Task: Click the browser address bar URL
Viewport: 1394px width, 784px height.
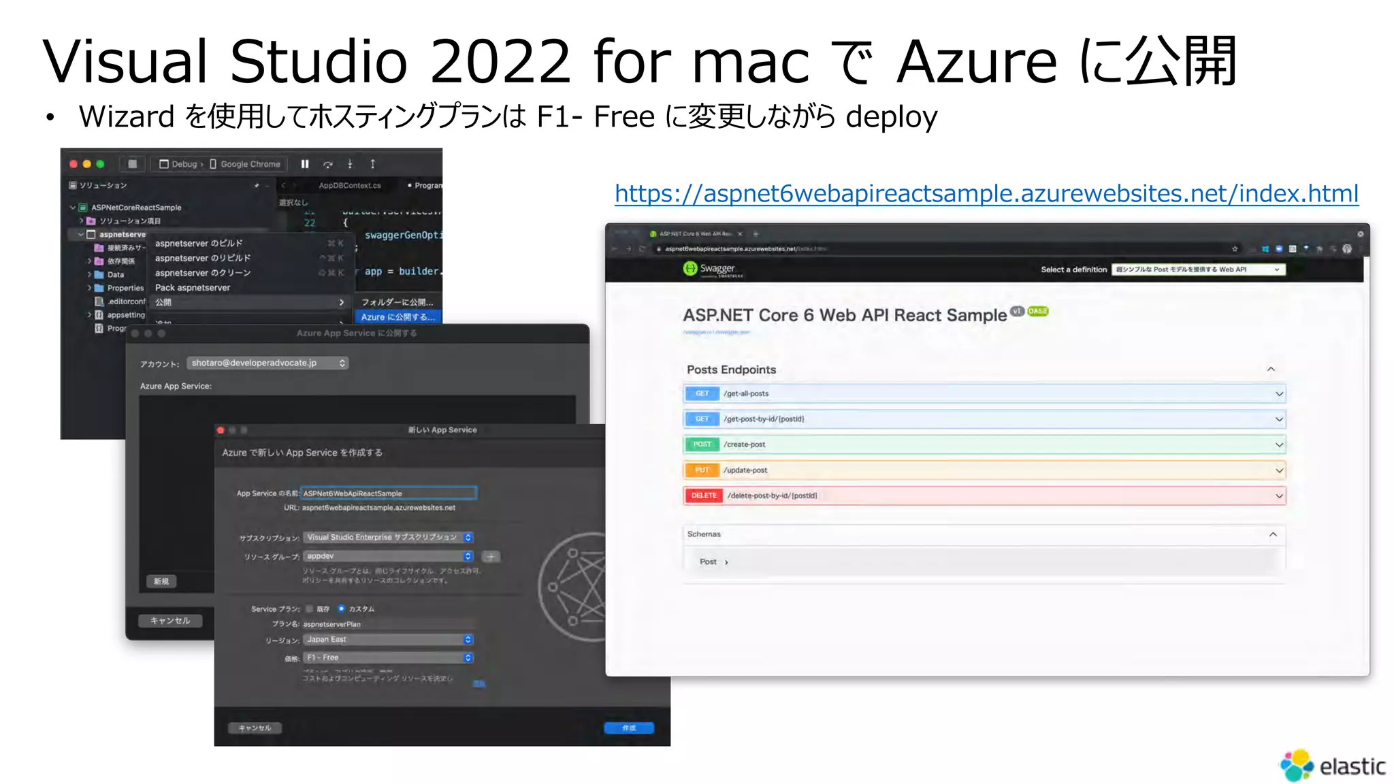Action: (x=745, y=249)
